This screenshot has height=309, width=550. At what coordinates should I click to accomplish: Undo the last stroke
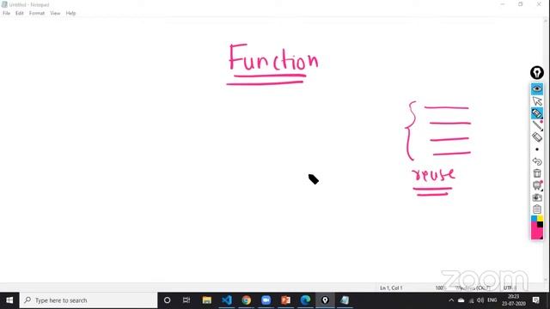click(536, 161)
